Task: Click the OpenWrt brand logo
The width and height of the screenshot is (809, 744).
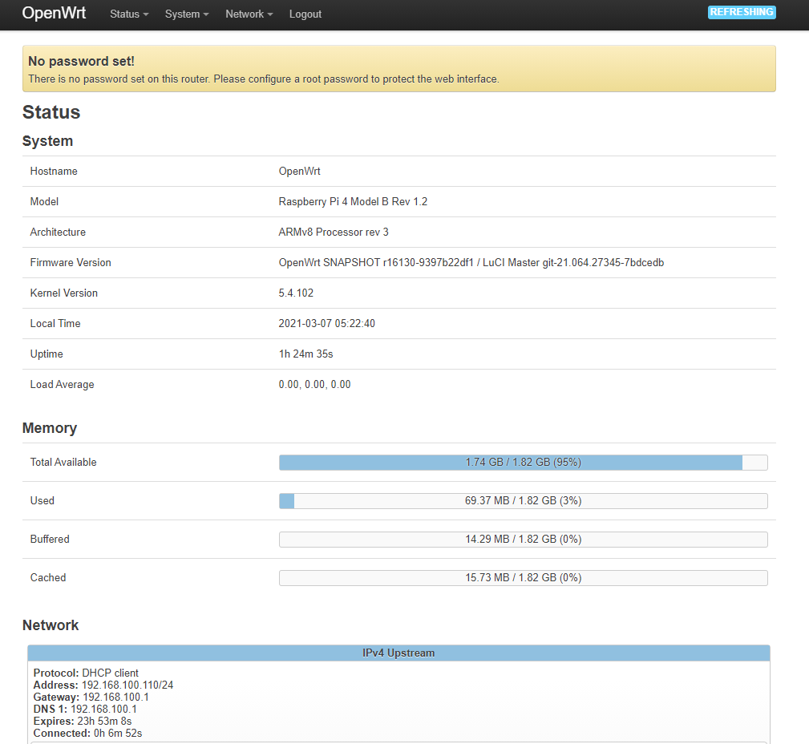Action: tap(54, 14)
